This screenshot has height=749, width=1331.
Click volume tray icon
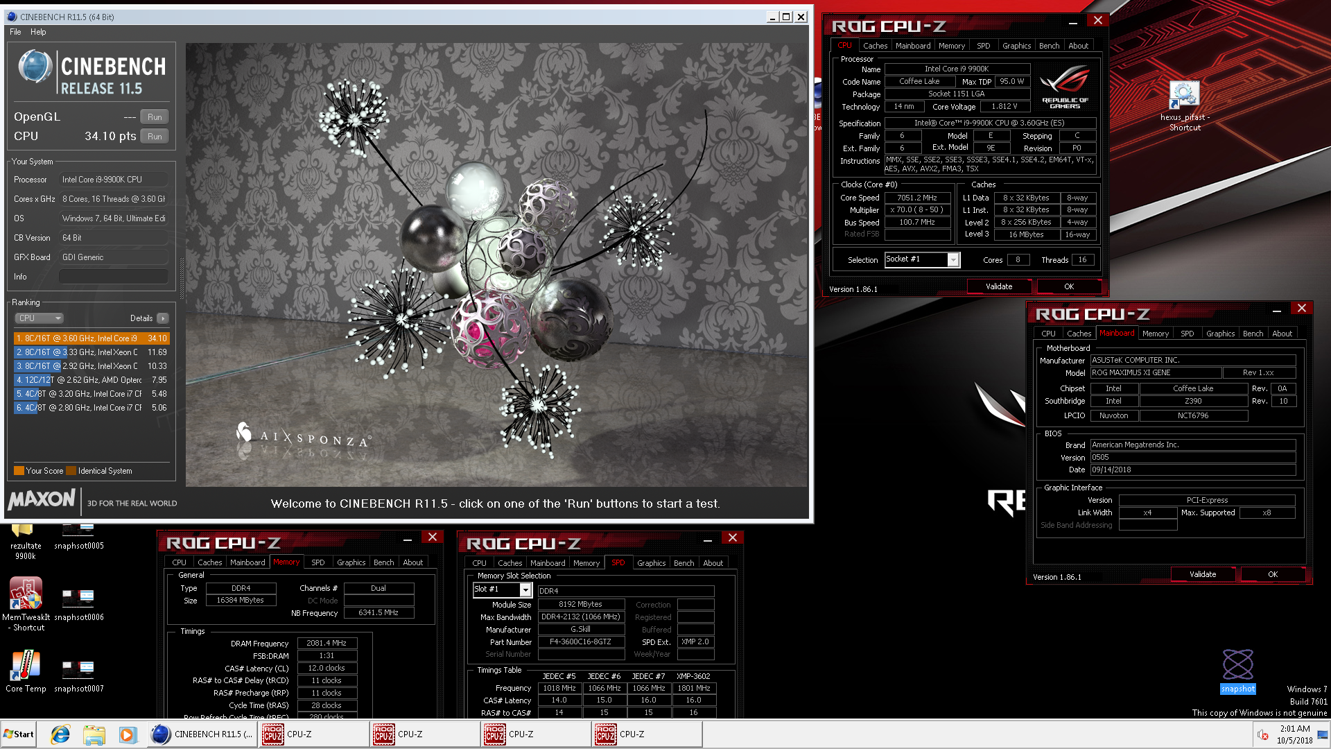pos(1262,735)
